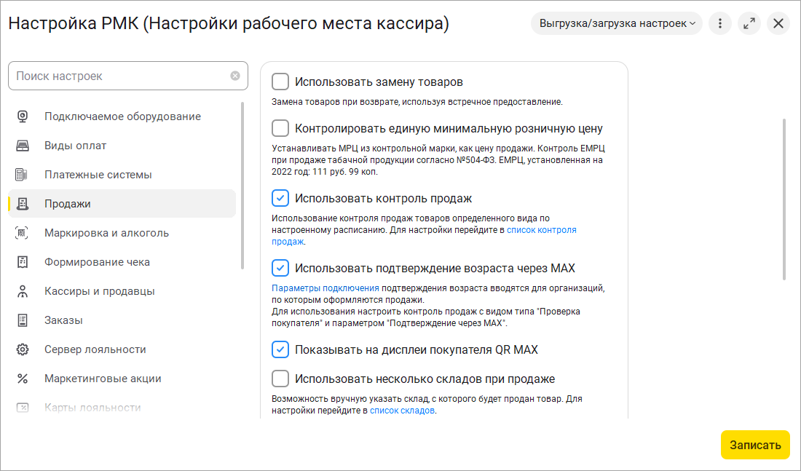801x471 pixels.
Task: Open the список складов link
Action: (x=402, y=411)
